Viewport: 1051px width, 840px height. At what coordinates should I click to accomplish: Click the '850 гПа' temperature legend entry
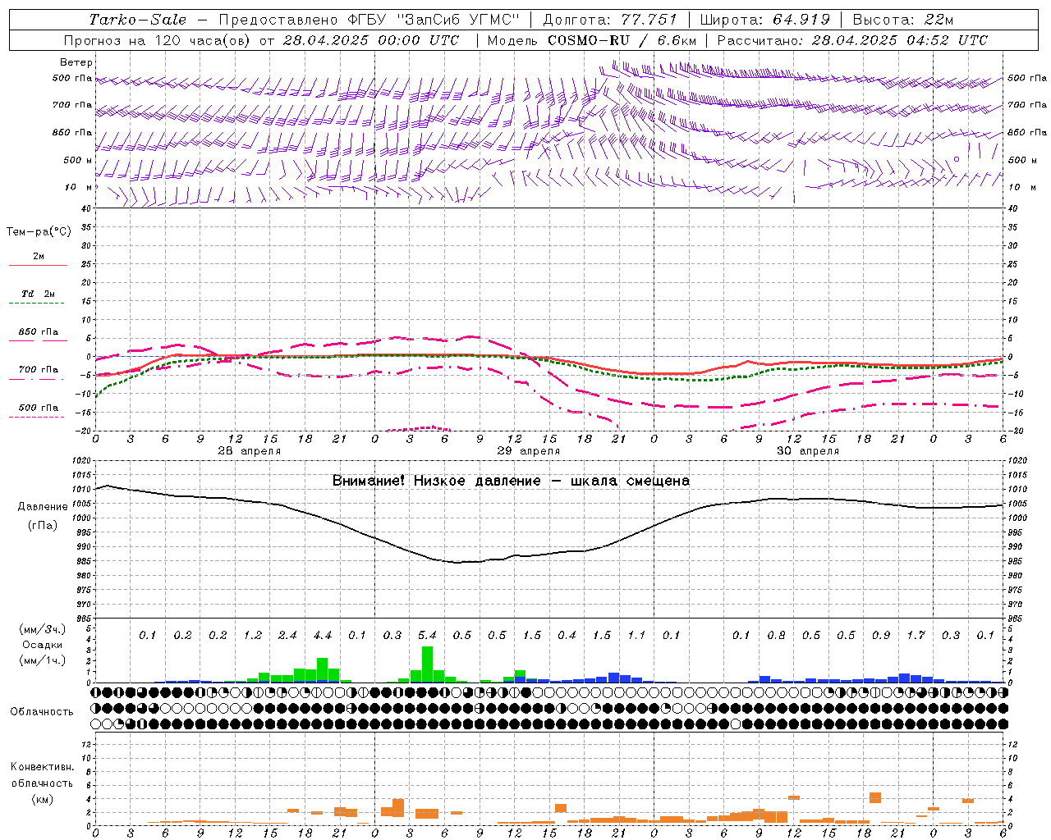(39, 332)
